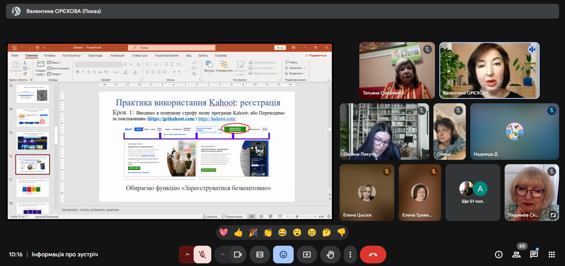Open more options three-dot menu

click(x=350, y=255)
